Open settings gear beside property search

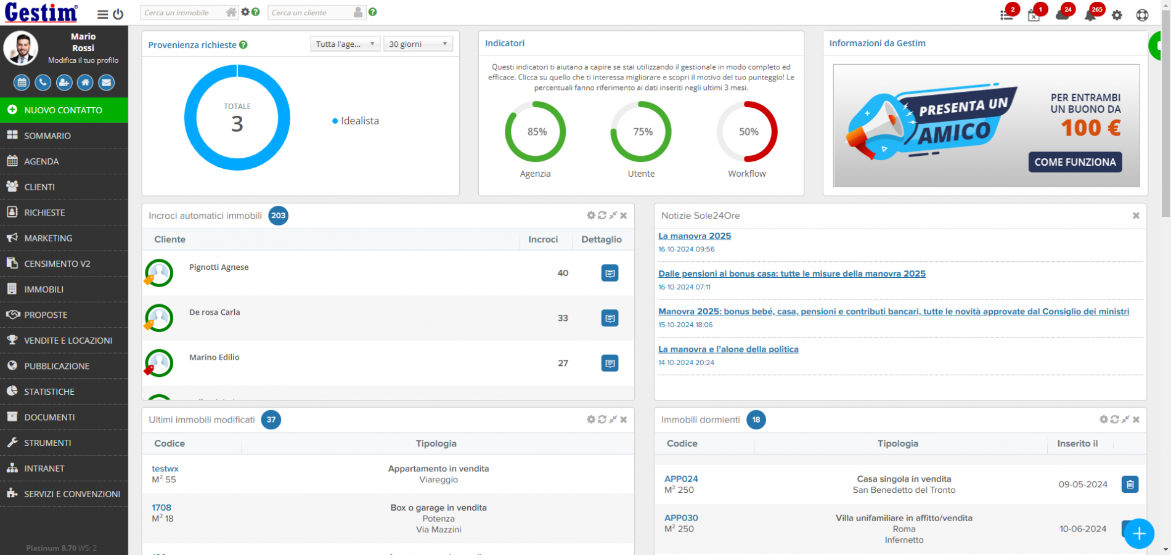coord(245,12)
